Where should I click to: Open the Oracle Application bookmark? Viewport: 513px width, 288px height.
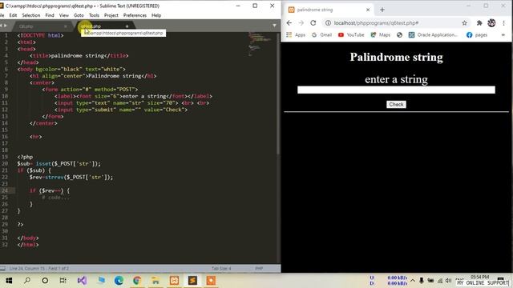(433, 34)
